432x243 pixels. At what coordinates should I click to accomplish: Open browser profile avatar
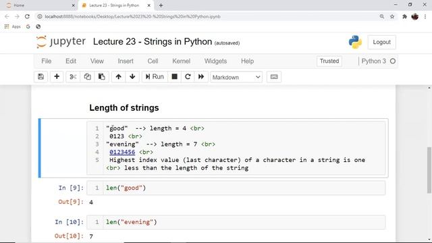click(415, 16)
